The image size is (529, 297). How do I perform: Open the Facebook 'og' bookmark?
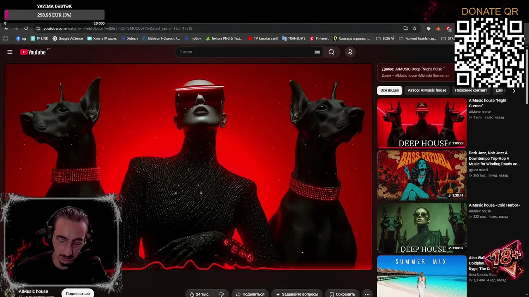[21, 38]
